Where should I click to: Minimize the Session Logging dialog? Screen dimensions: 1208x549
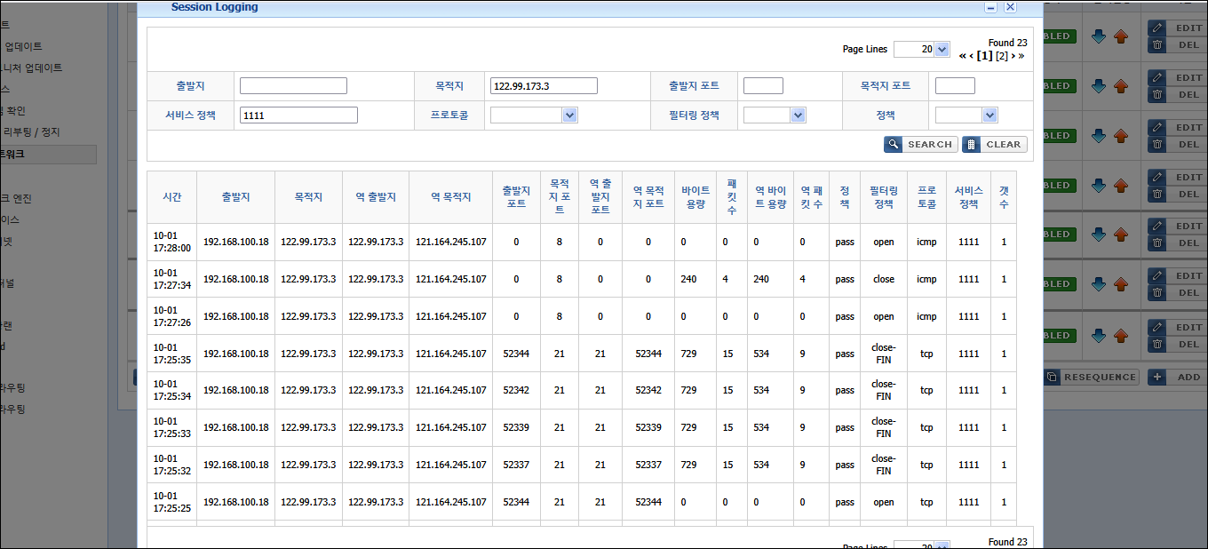990,7
